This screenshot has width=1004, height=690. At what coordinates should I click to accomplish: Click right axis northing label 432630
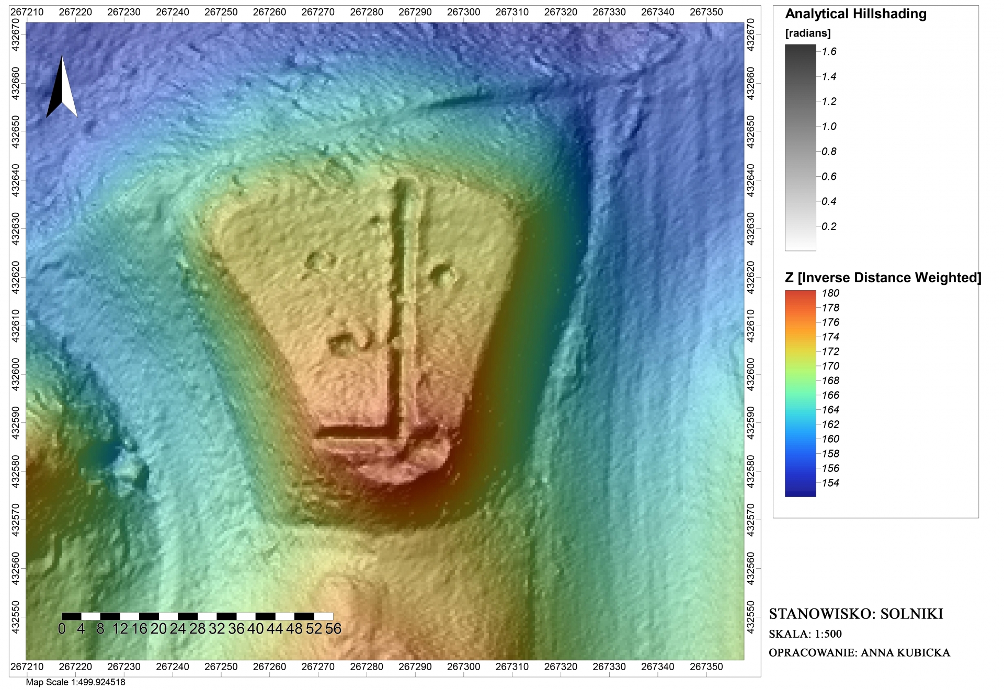coord(750,228)
